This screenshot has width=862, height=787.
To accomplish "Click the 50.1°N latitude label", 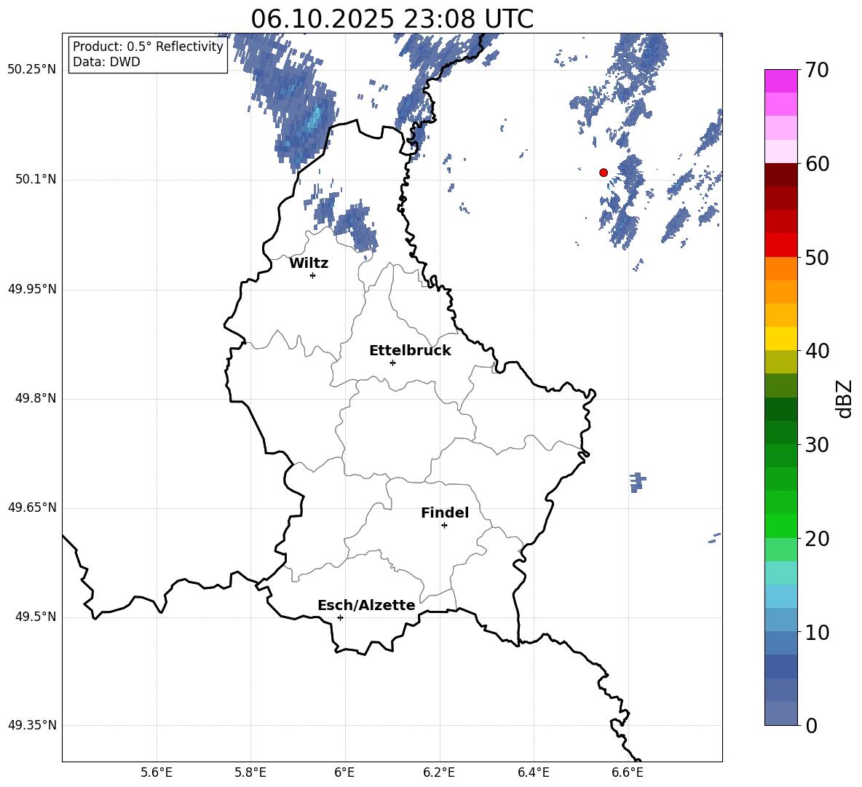I will [x=36, y=180].
